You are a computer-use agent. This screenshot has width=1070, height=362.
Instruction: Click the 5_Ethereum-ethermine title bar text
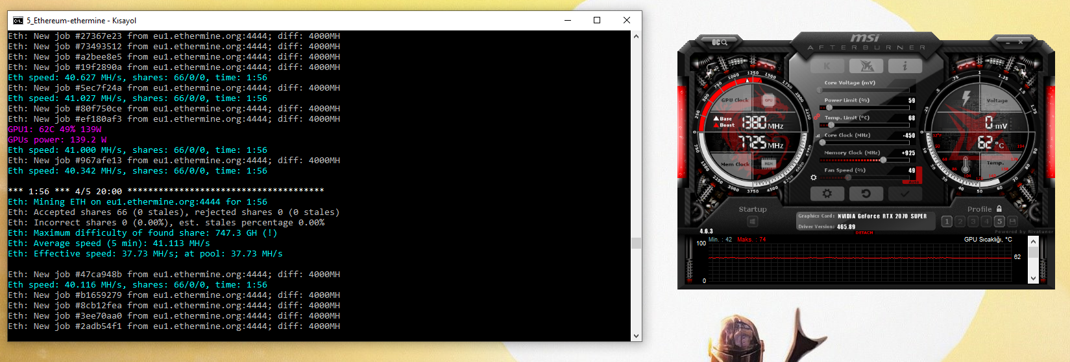coord(82,21)
